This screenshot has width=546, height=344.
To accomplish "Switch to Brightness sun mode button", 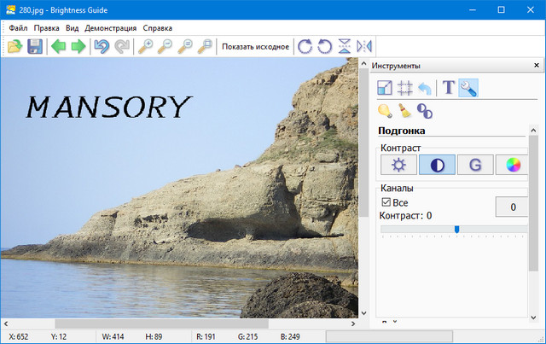I will [398, 165].
